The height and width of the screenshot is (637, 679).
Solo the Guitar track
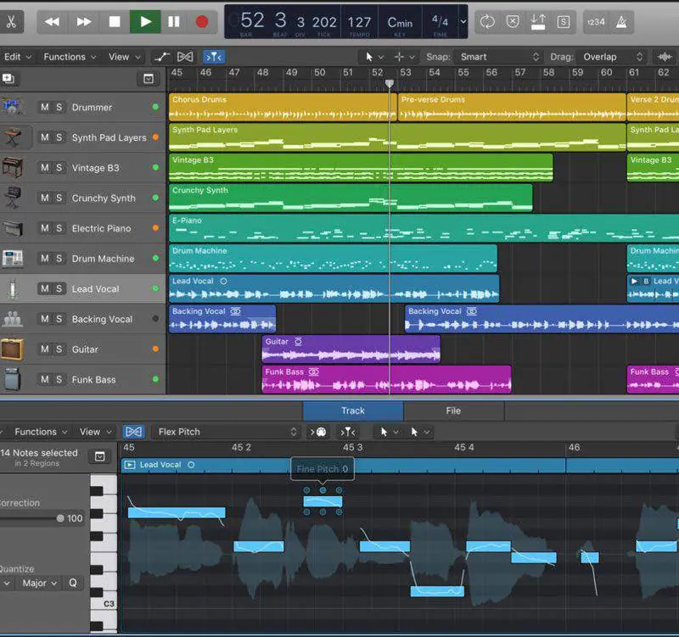pos(59,349)
